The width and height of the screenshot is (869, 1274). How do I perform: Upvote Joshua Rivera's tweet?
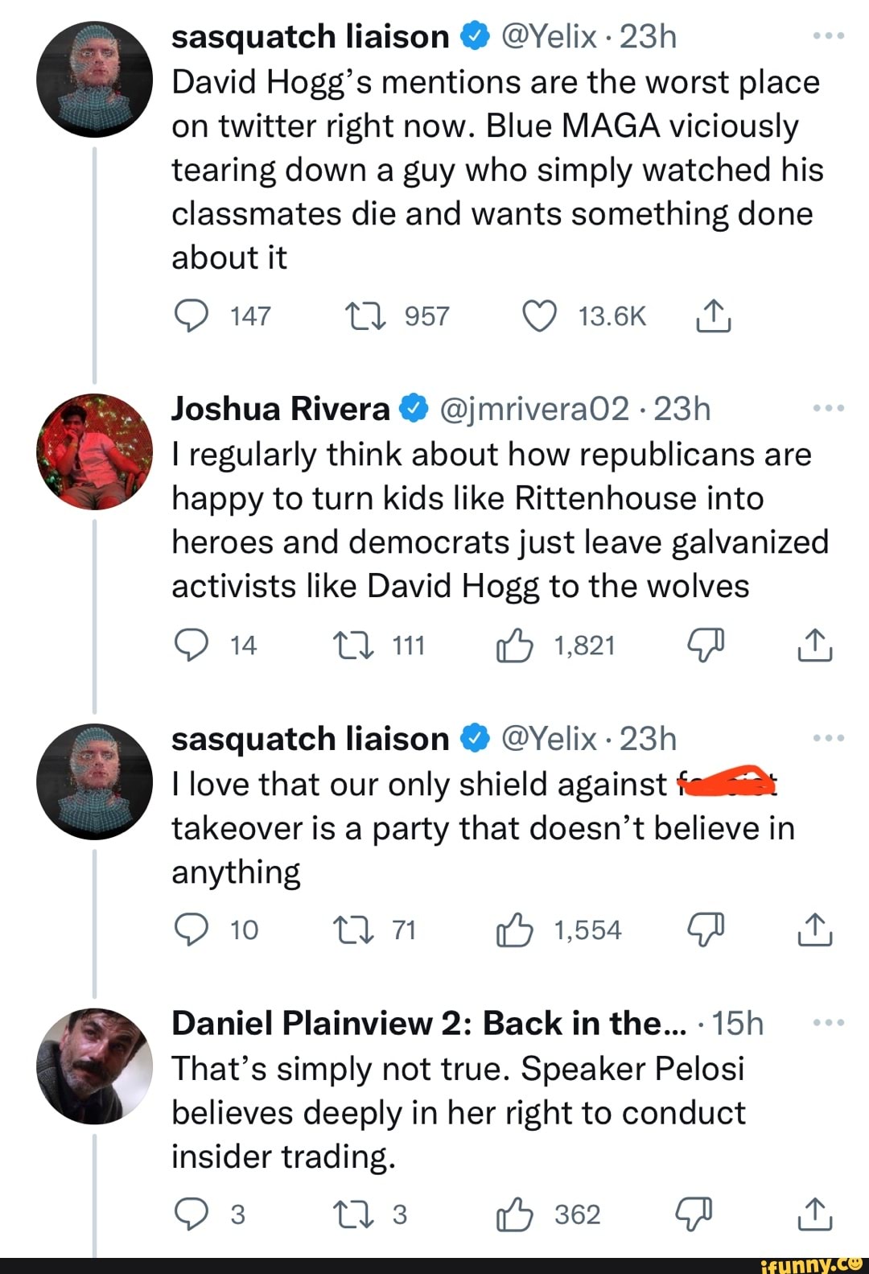tap(515, 645)
